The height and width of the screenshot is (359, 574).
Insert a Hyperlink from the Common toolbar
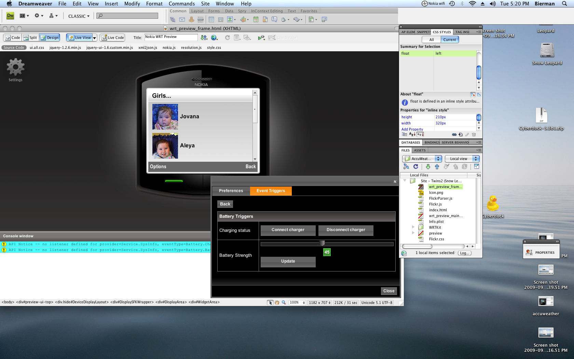pos(173,19)
